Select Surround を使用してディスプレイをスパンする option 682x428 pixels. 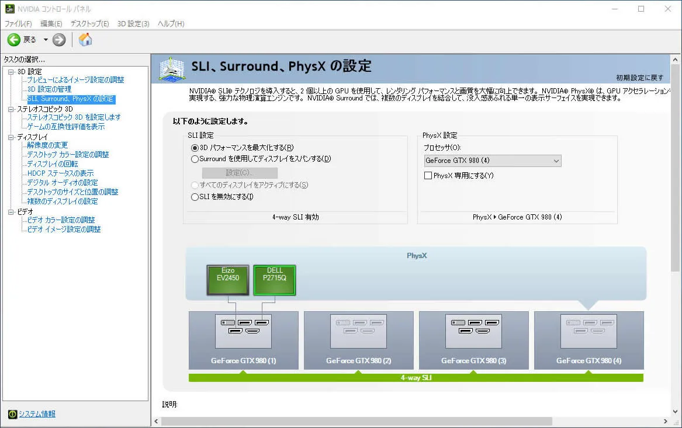pyautogui.click(x=195, y=159)
